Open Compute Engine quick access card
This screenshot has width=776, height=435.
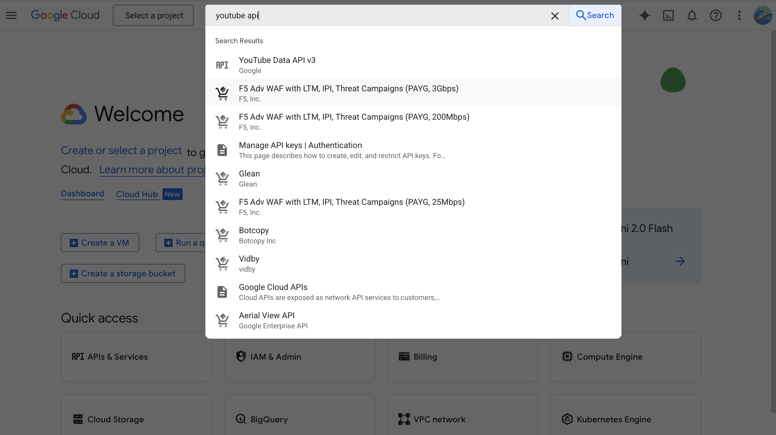tap(626, 357)
